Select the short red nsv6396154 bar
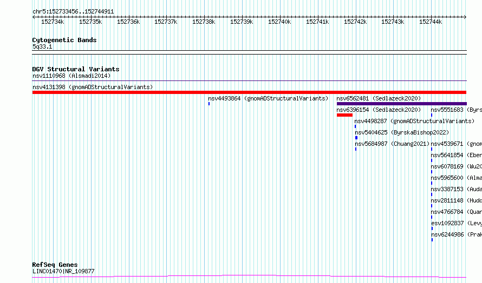 [x=344, y=115]
